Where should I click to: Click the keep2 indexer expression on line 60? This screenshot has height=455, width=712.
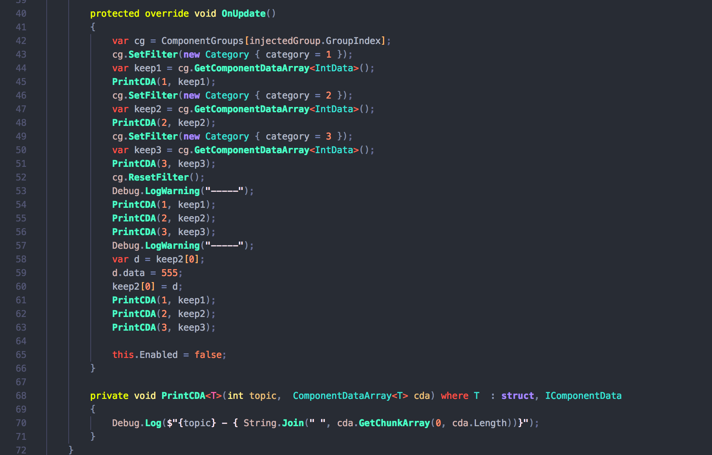click(x=133, y=286)
